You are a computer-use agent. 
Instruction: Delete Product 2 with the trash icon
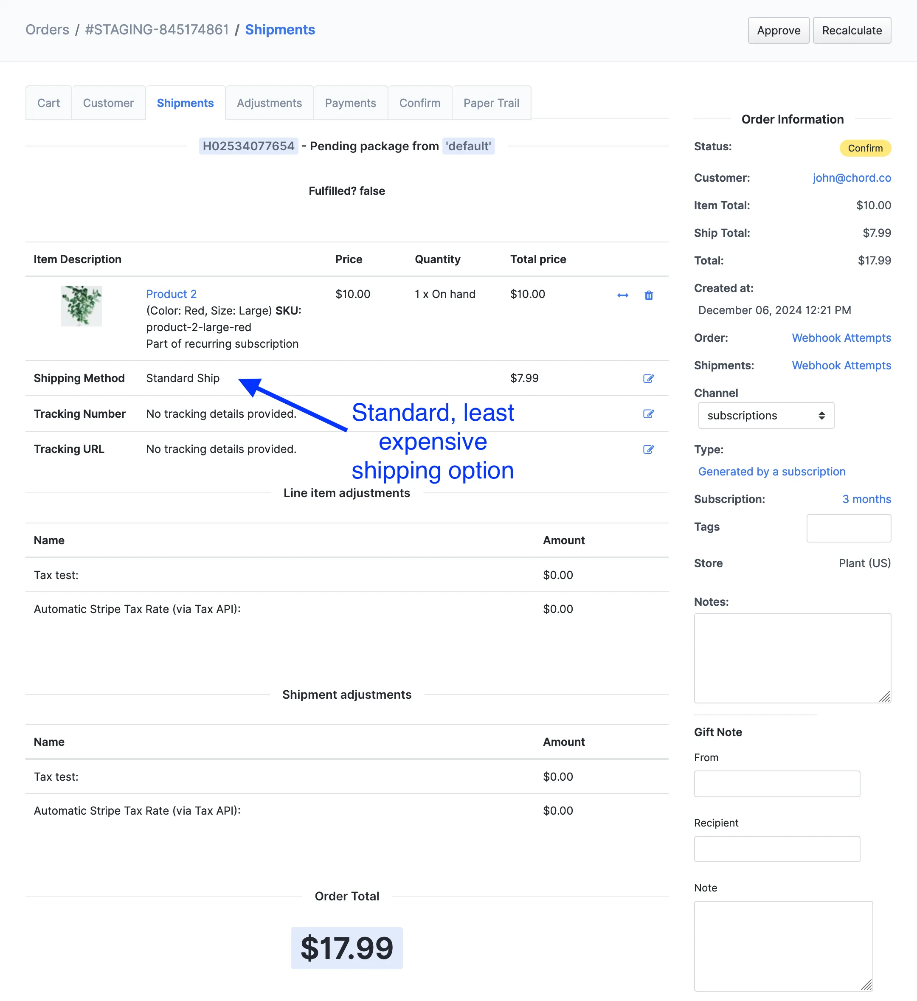(x=648, y=295)
